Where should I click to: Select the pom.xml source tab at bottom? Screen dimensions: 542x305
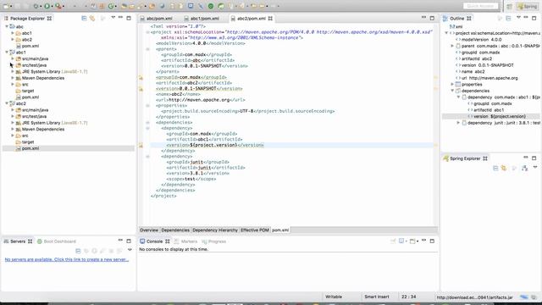(x=280, y=230)
